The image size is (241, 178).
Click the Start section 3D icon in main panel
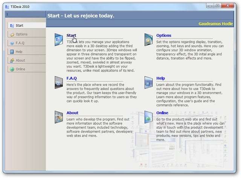click(59, 40)
